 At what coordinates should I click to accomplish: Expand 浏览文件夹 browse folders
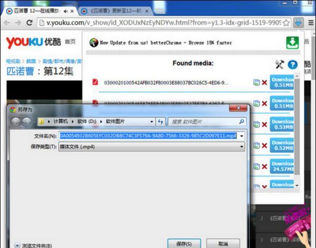34,245
